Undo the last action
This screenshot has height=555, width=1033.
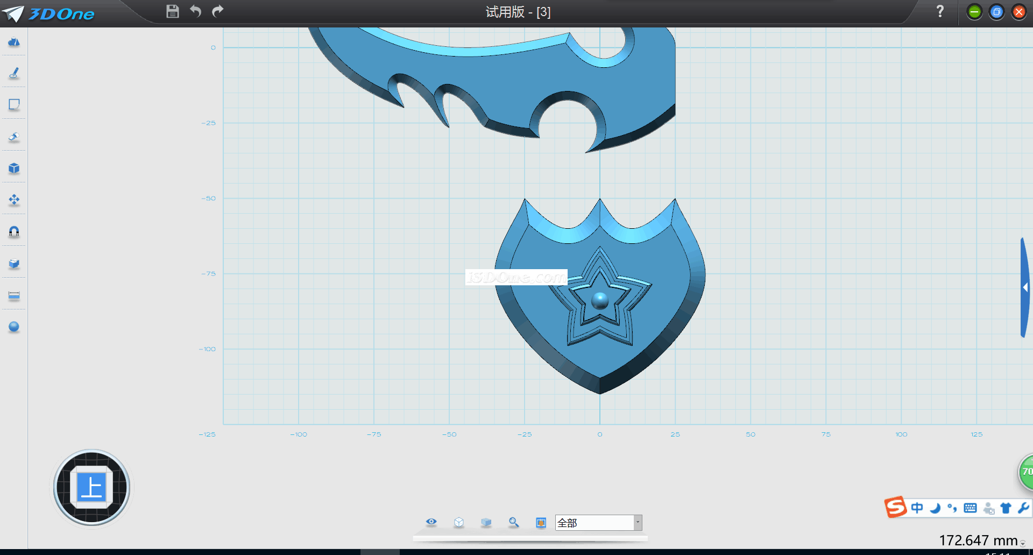[195, 11]
